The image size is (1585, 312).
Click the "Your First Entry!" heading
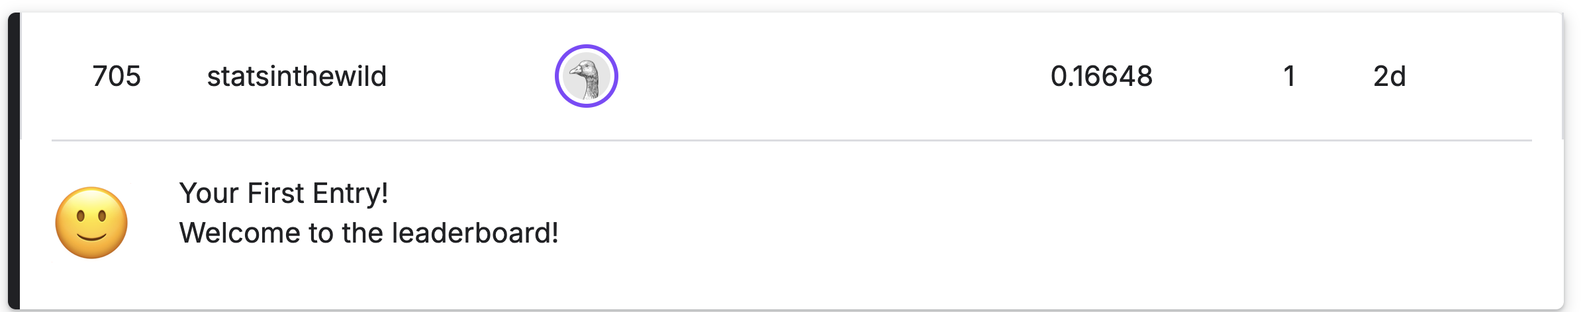(x=283, y=194)
